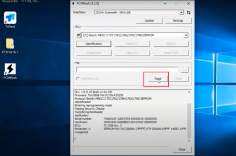Refresh the interface list icon

click(189, 13)
